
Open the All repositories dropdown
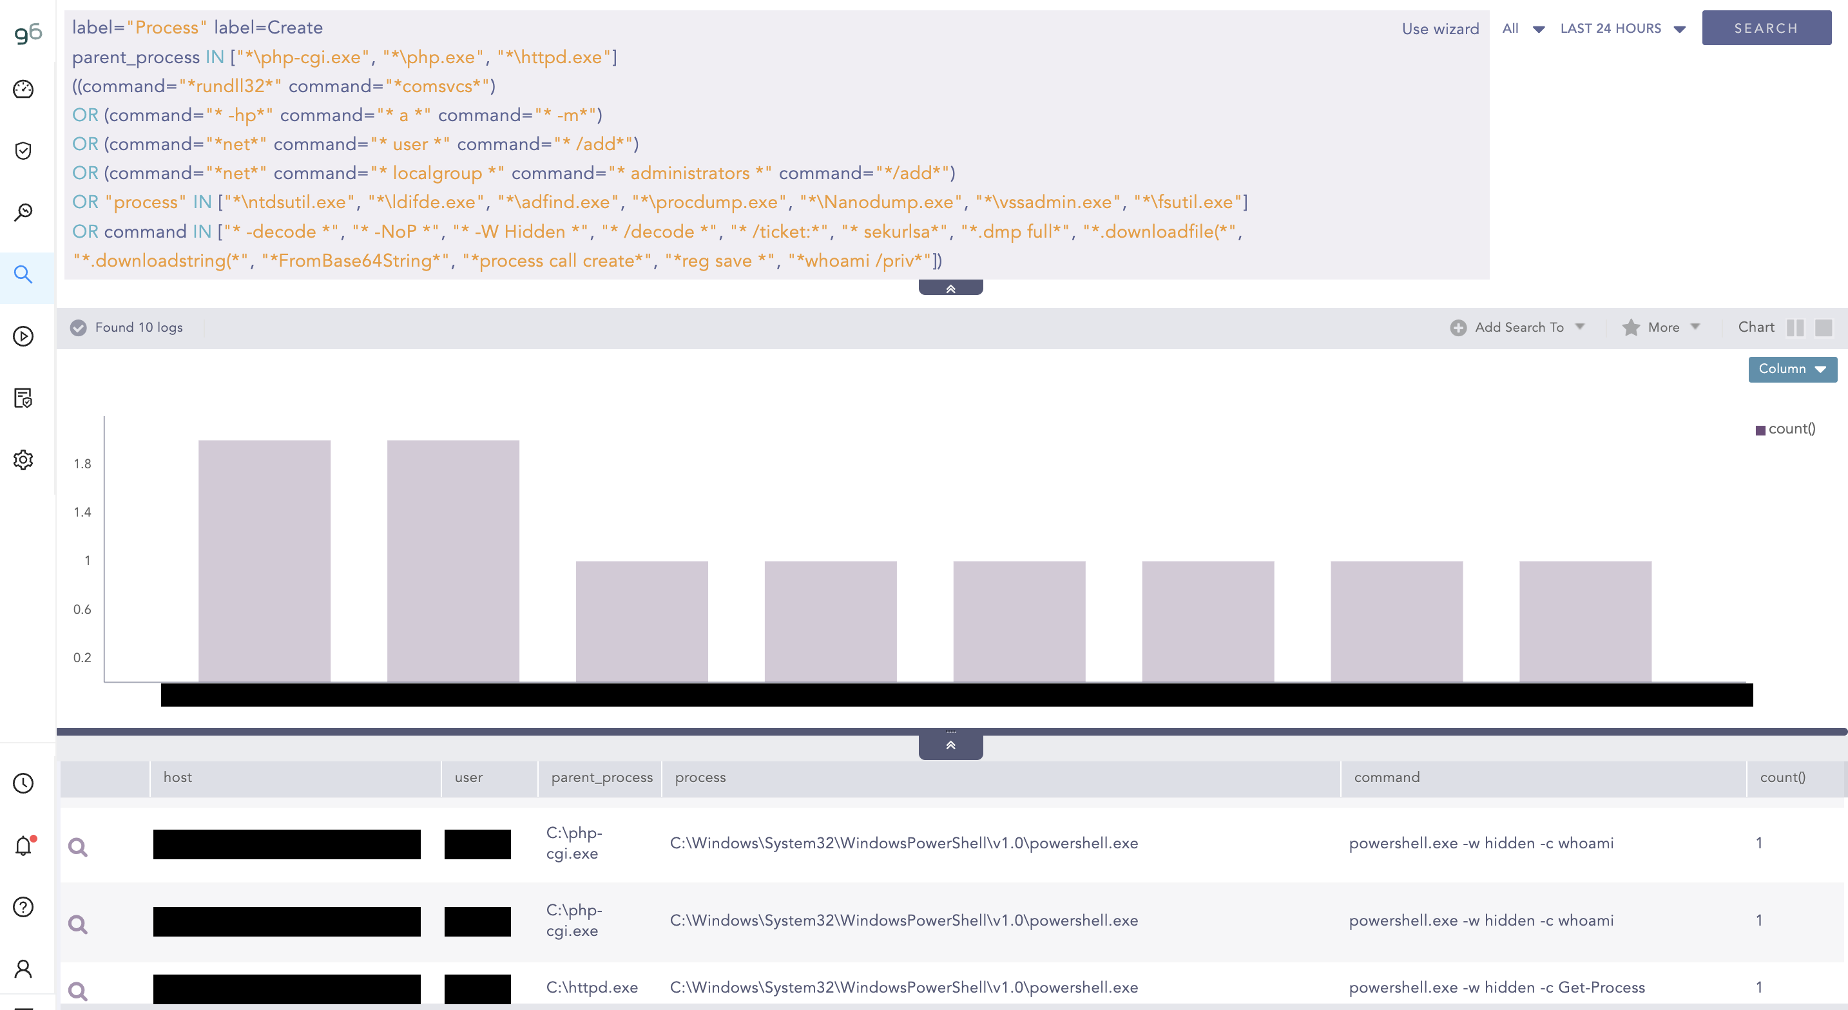pos(1523,29)
